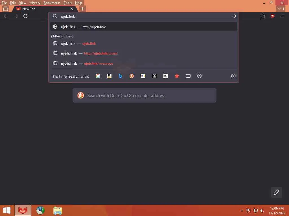Open the Bookmarks menu

click(52, 3)
